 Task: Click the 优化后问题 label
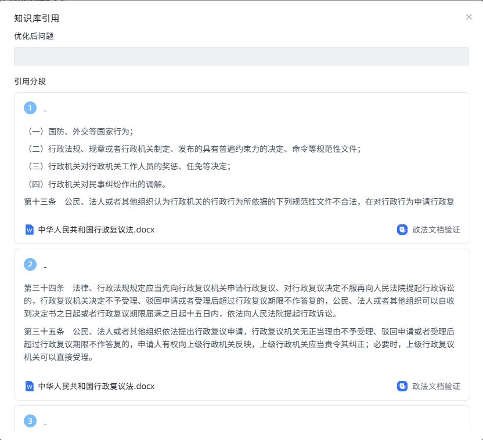coord(34,37)
